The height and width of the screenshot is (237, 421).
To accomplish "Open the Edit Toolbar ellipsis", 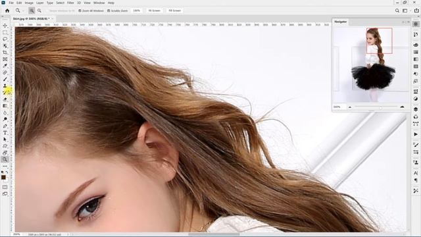I will click(x=5, y=167).
